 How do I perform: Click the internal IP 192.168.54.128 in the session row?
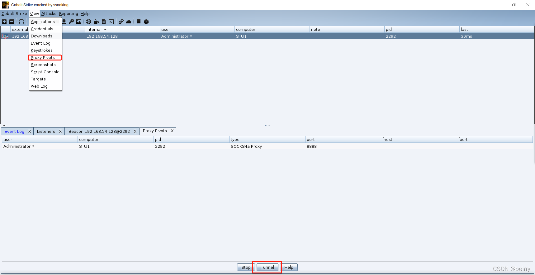coord(102,36)
